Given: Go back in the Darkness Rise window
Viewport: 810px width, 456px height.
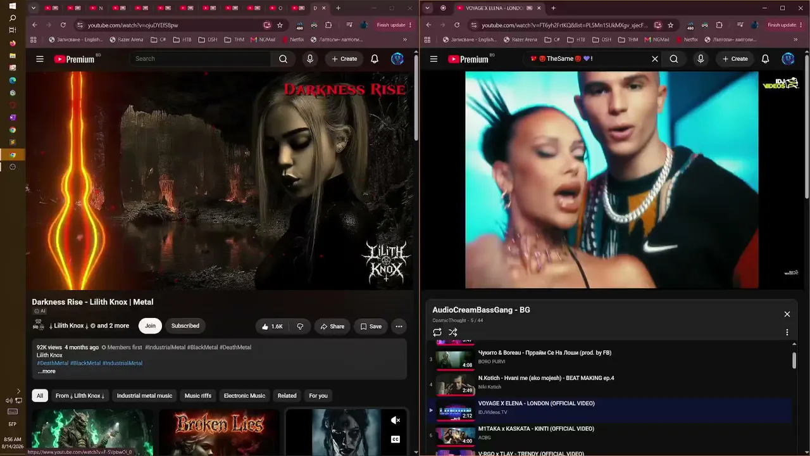Looking at the screenshot, I should click(x=35, y=25).
